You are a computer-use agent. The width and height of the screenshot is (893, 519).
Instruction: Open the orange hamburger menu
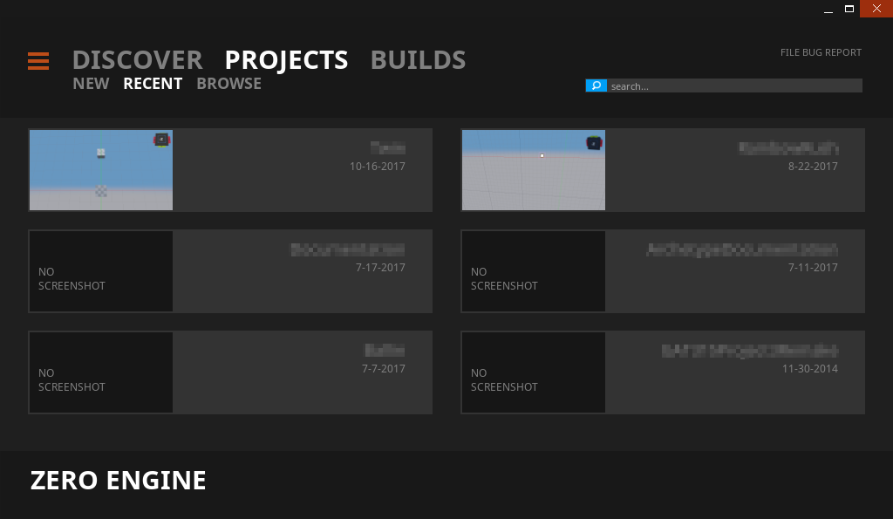(38, 61)
